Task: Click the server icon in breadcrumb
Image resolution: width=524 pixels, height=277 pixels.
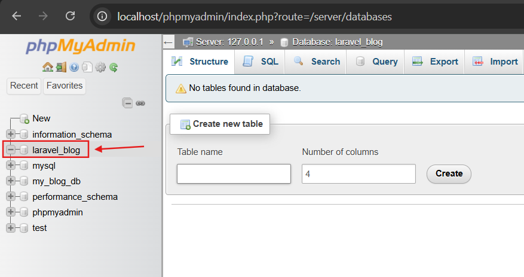Action: click(x=188, y=42)
